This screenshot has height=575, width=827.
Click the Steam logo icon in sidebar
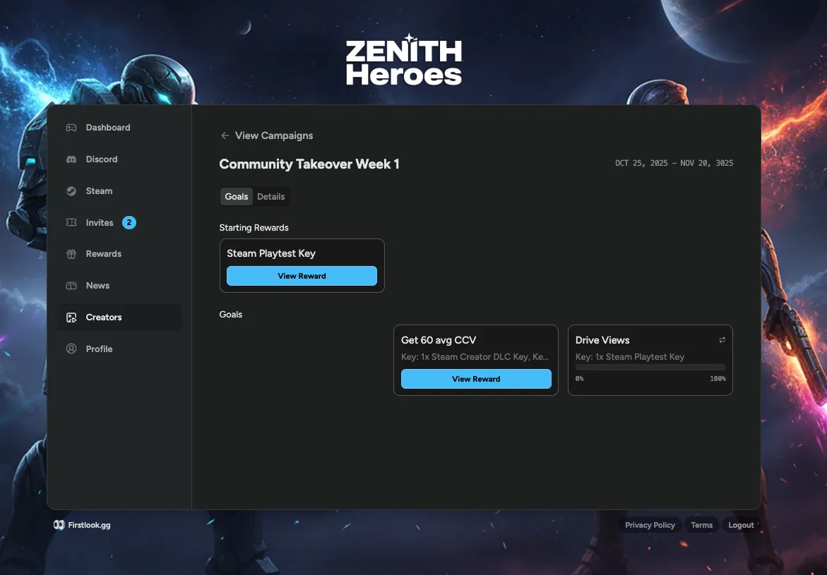[x=71, y=190]
